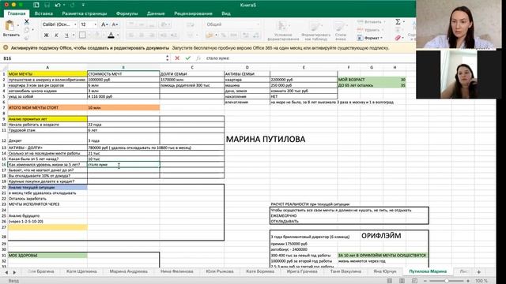Select the Путилова Марина sheet tab
The height and width of the screenshot is (284, 506).
pos(428,271)
